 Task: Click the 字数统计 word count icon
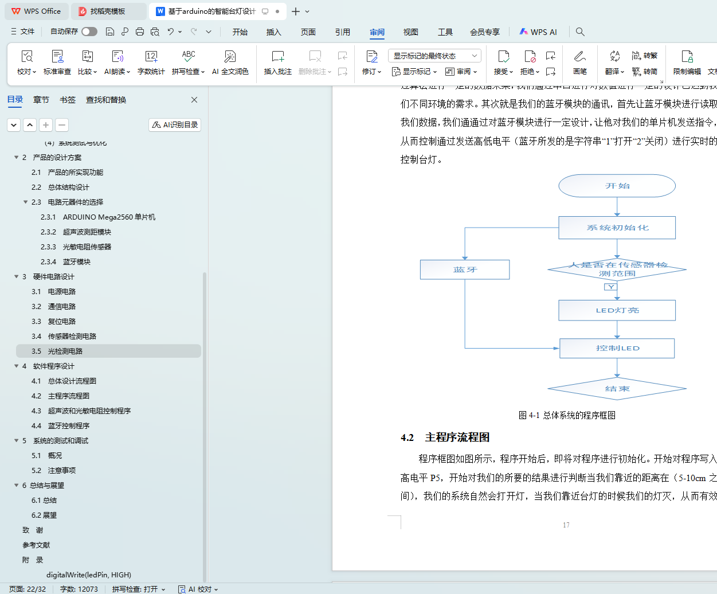[x=151, y=57]
